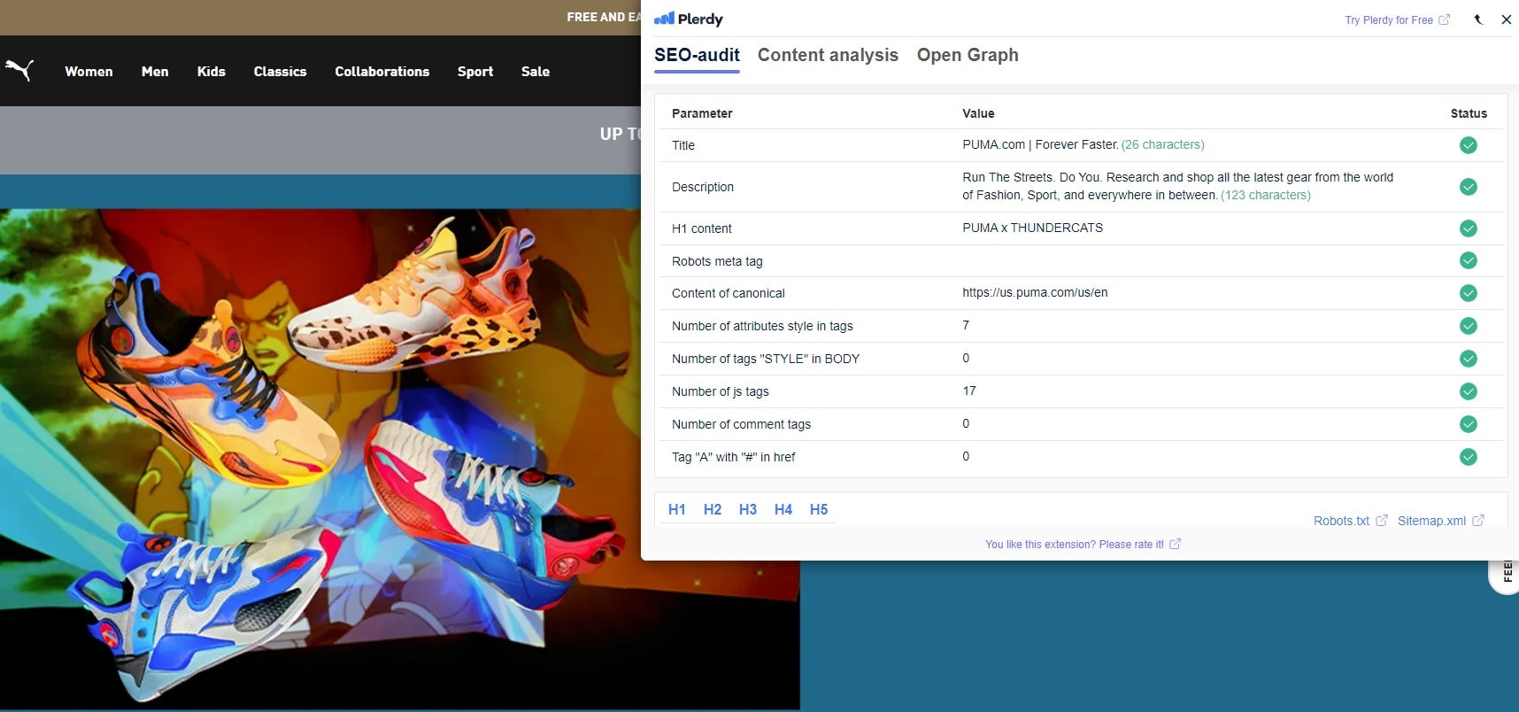Viewport: 1519px width, 712px height.
Task: Click the title value 'PUMA.com | Forever Faster.'
Action: coord(1040,144)
